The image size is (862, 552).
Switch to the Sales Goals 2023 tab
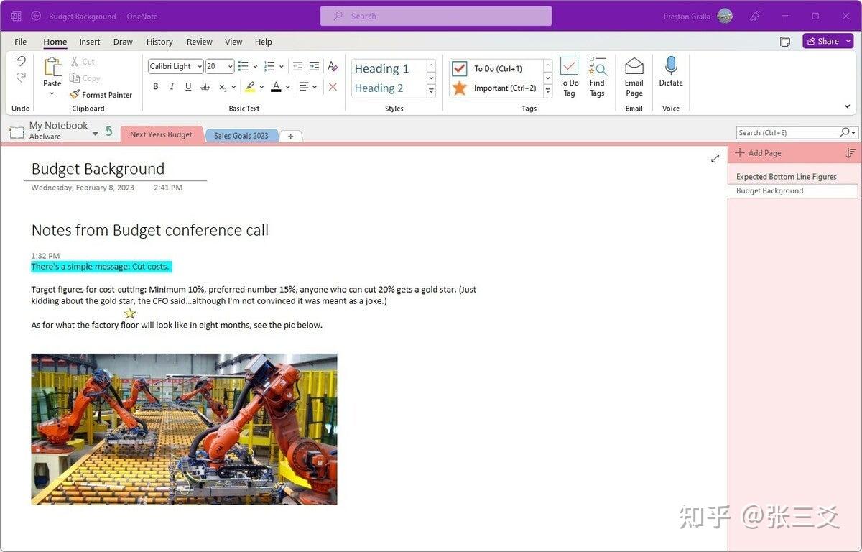(x=241, y=135)
